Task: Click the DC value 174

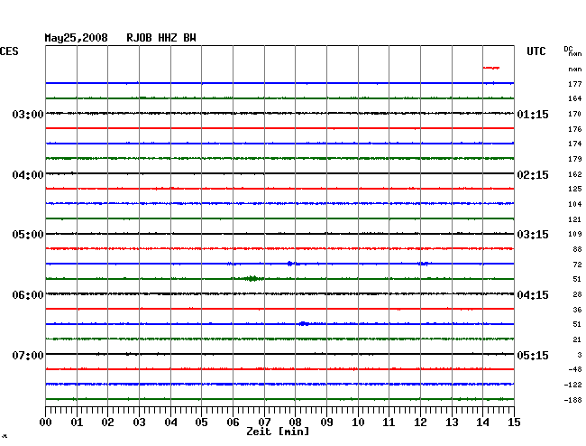Action: coord(575,144)
